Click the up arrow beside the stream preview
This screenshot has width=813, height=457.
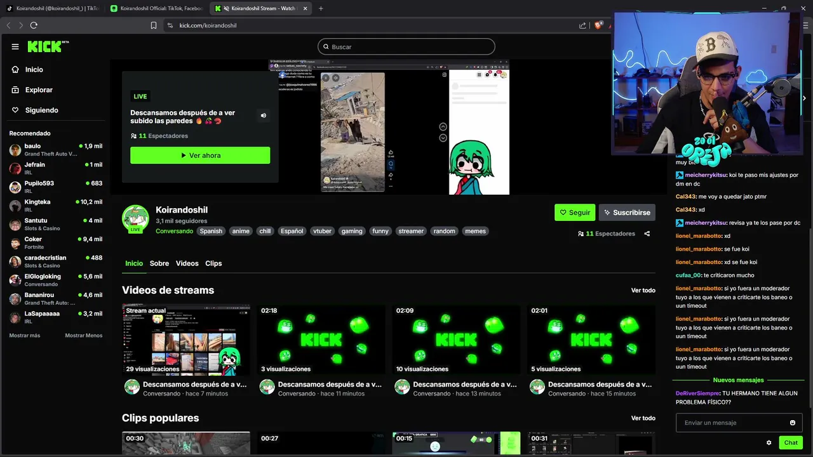443,126
